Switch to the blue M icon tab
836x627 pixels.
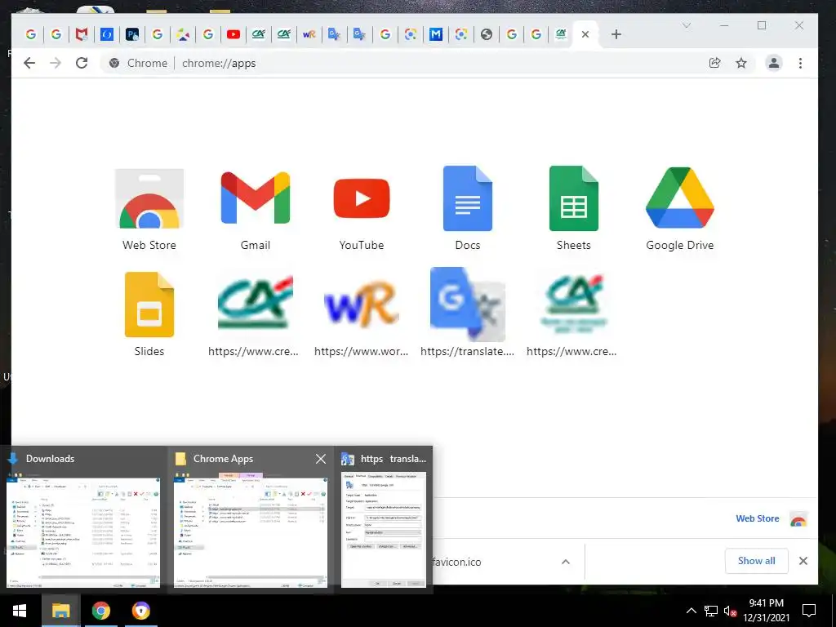pyautogui.click(x=436, y=34)
